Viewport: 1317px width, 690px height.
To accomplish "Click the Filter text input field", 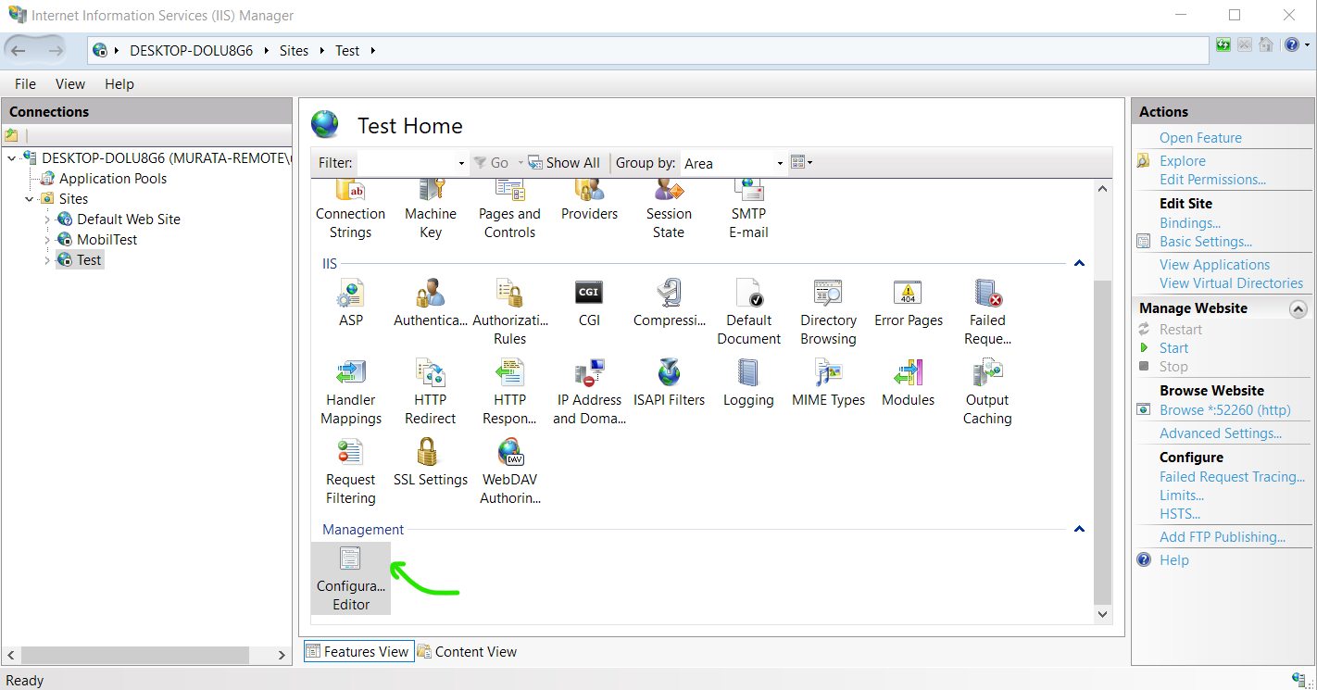I will point(407,163).
